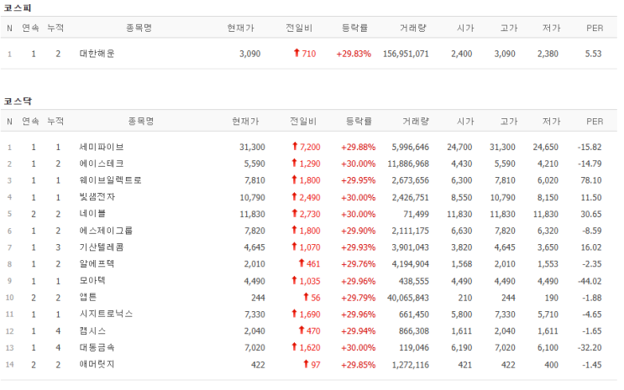This screenshot has width=624, height=390.
Task: Click 기산텔레콤 volume 3,901,043
Action: tap(411, 247)
